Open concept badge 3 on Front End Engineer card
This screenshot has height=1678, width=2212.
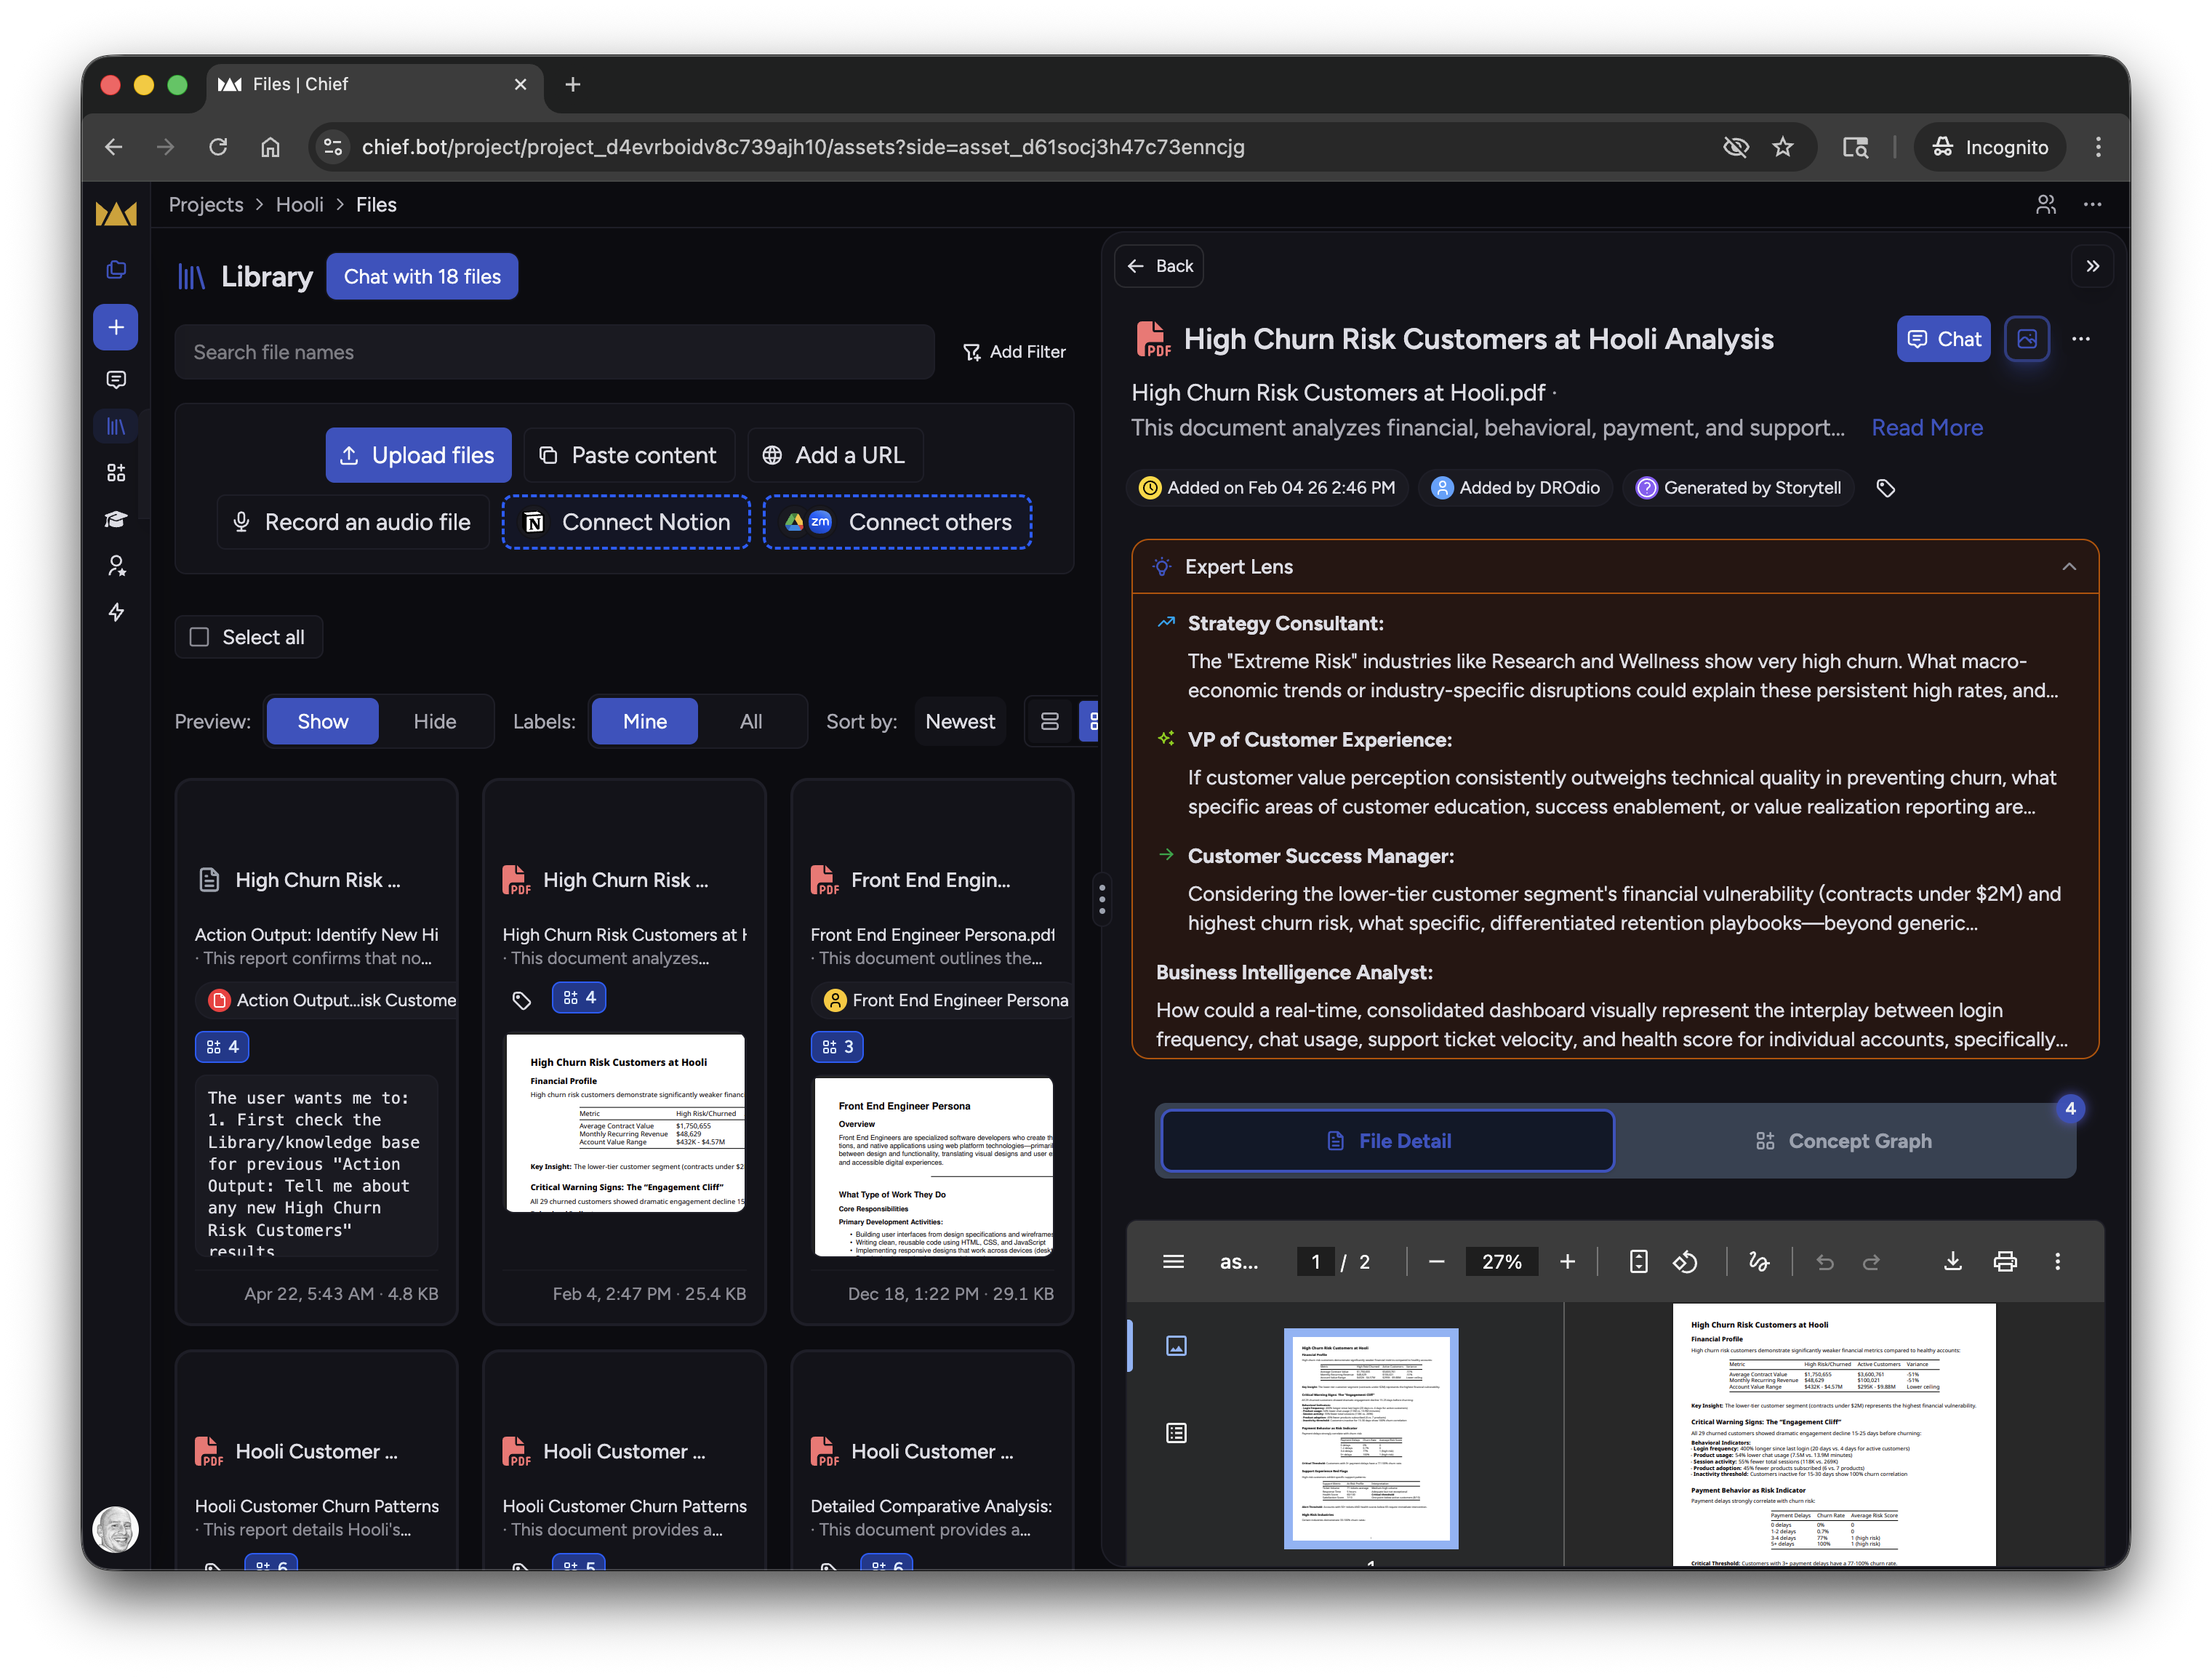point(837,1046)
